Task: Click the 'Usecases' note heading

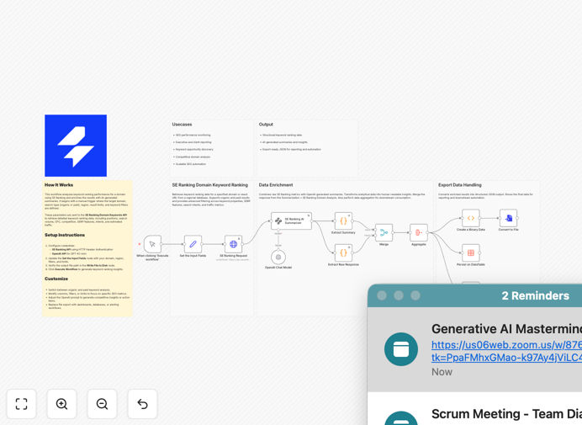Action: [182, 125]
